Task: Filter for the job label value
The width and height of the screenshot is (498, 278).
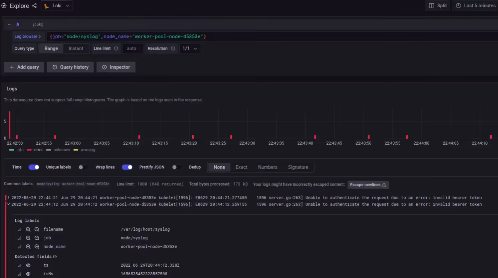Action: 28,238
